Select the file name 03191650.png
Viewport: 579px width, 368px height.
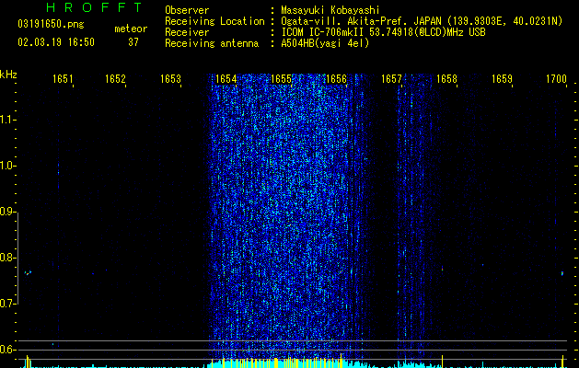pyautogui.click(x=51, y=24)
